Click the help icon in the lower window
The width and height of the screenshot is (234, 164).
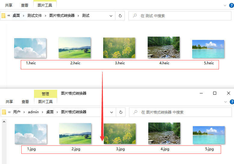pos(232,102)
